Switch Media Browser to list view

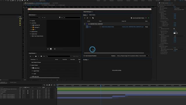pos(48,49)
